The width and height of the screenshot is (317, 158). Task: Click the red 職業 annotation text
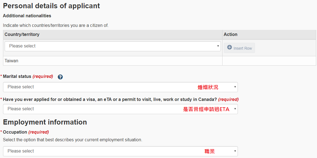click(x=210, y=151)
